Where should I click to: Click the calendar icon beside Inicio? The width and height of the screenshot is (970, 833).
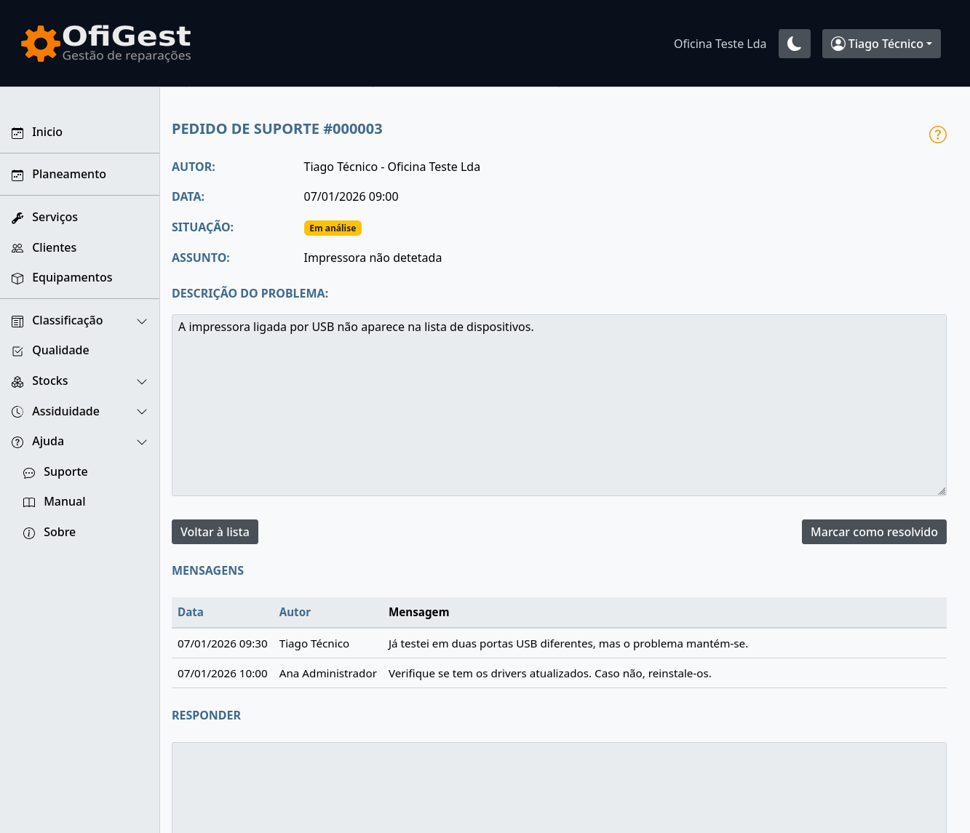(17, 133)
